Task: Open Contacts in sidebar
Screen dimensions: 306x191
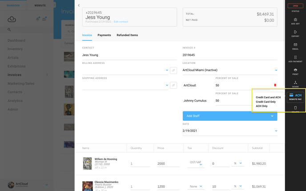Action: pyautogui.click(x=15, y=92)
